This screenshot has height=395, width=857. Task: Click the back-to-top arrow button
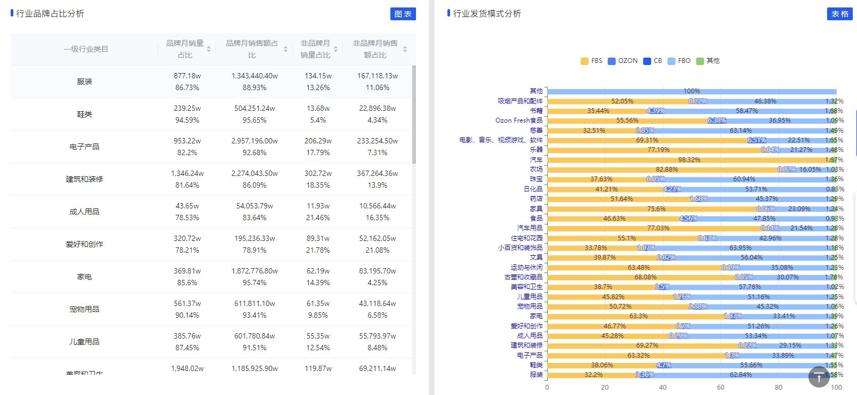(x=819, y=377)
